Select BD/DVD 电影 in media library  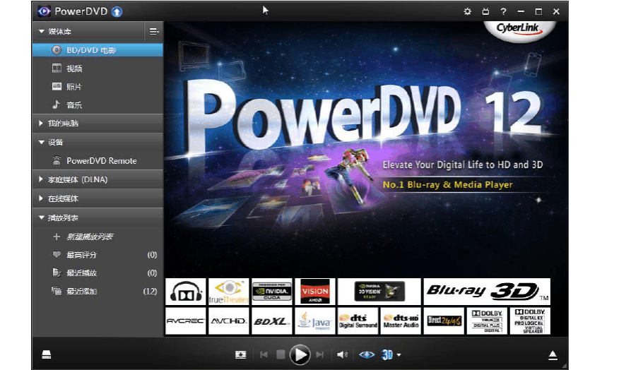(x=90, y=50)
